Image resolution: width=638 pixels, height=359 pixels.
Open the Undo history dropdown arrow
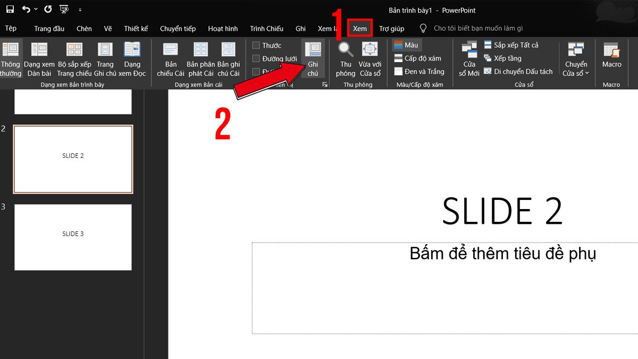36,10
